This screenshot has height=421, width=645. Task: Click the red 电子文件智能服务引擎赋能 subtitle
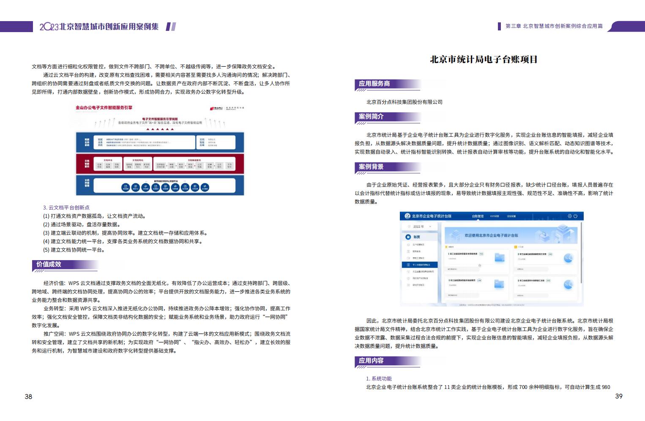(160, 119)
